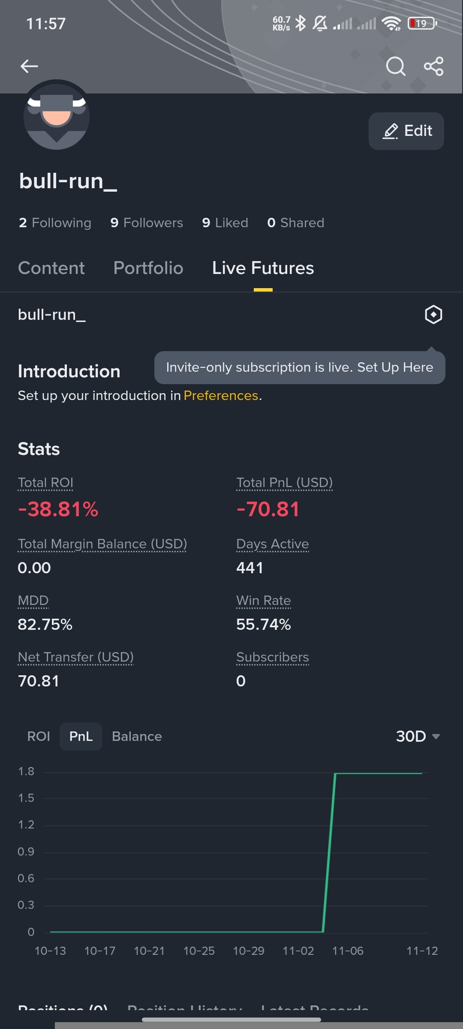This screenshot has height=1029, width=463.
Task: Tap the MDD stat label
Action: [33, 601]
